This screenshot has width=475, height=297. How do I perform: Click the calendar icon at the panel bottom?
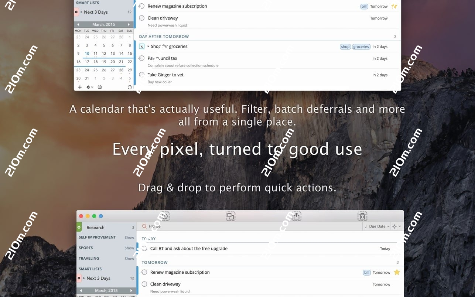point(100,87)
